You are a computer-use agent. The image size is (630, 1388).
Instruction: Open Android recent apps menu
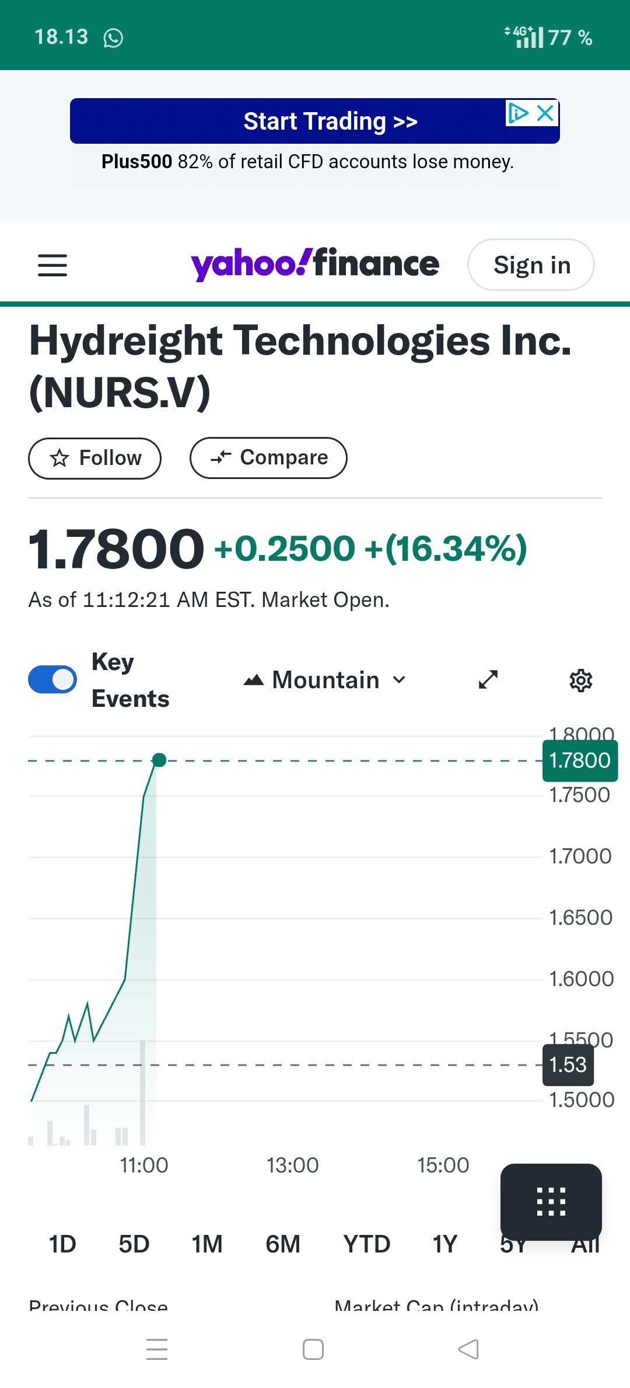coord(157,1349)
